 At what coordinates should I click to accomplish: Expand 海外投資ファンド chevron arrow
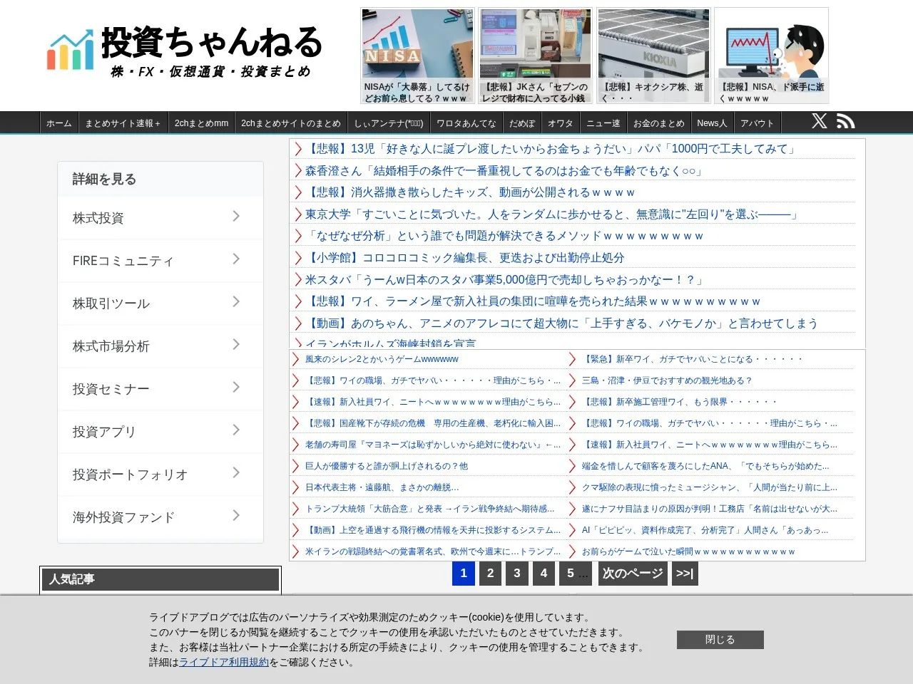click(x=236, y=515)
